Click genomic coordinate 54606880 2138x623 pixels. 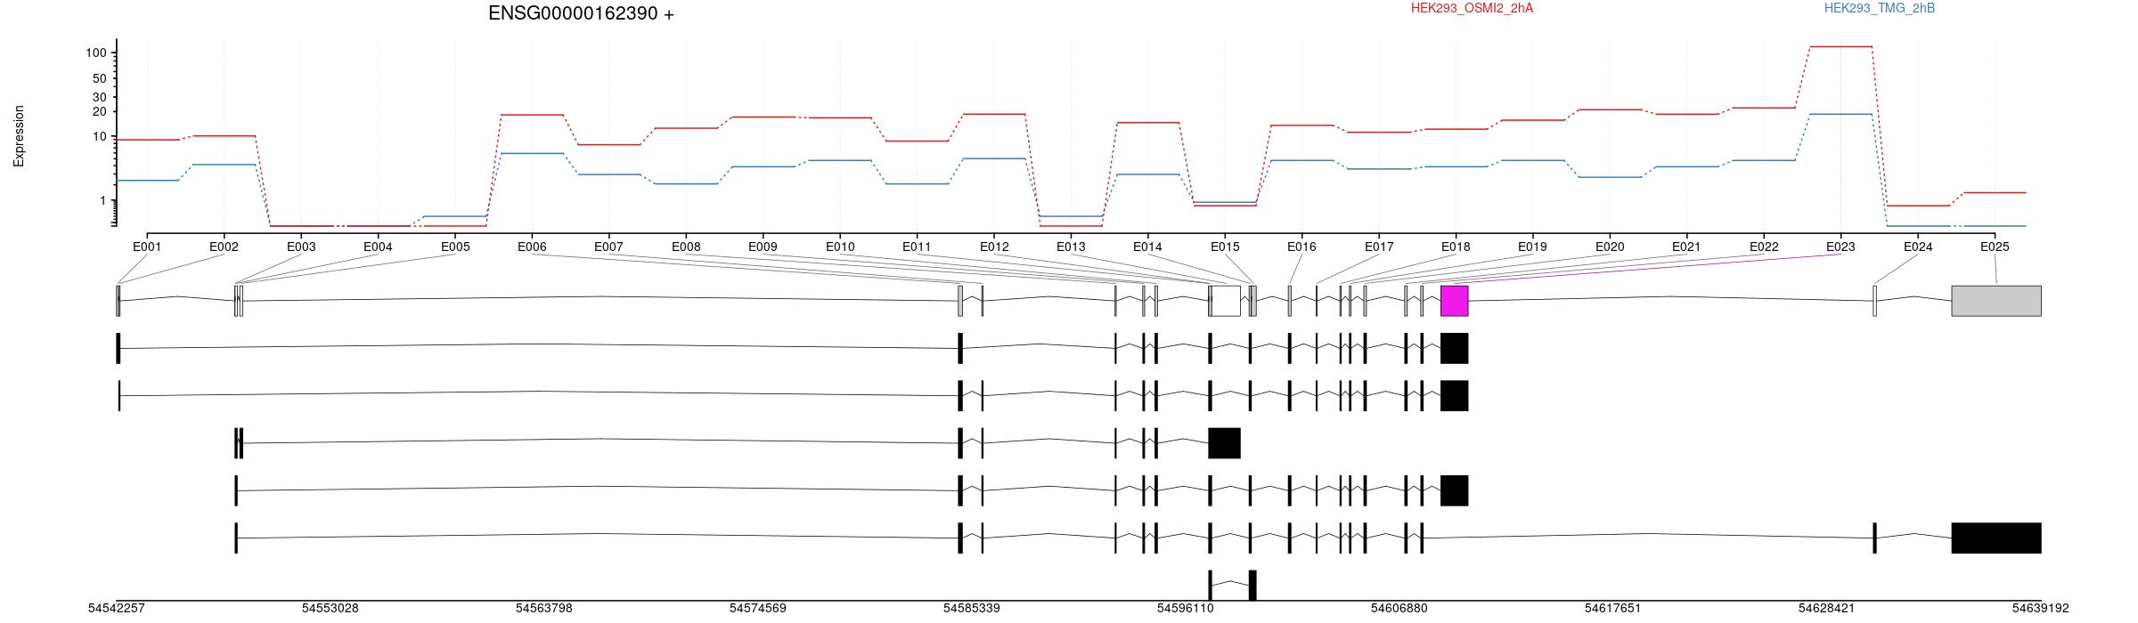pos(1399,609)
